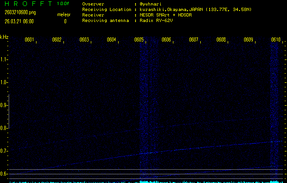Click the 0.9 kHz frequency label
287x183 pixels.
pyautogui.click(x=4, y=105)
